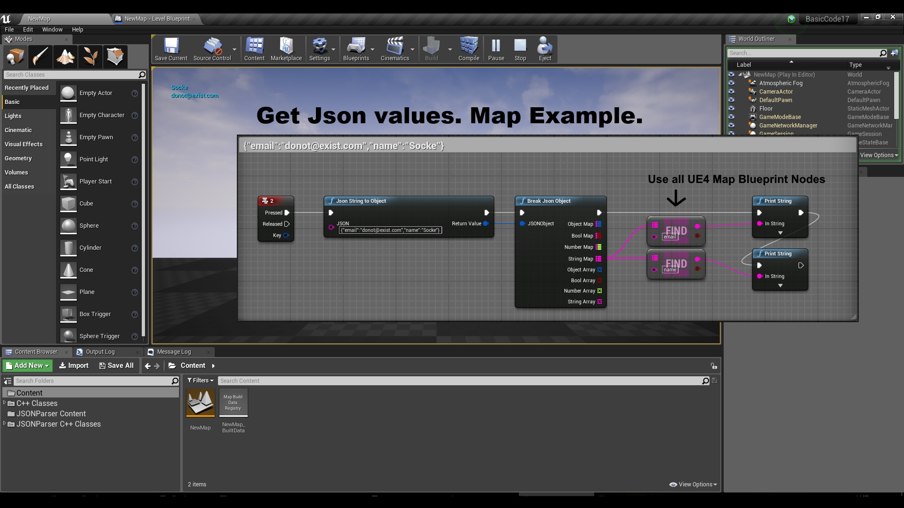Toggle visibility of CameraActor
904x508 pixels.
point(731,92)
